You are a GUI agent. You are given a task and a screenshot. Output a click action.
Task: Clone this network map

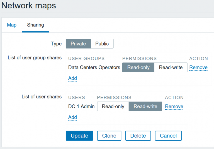pyautogui.click(x=109, y=136)
